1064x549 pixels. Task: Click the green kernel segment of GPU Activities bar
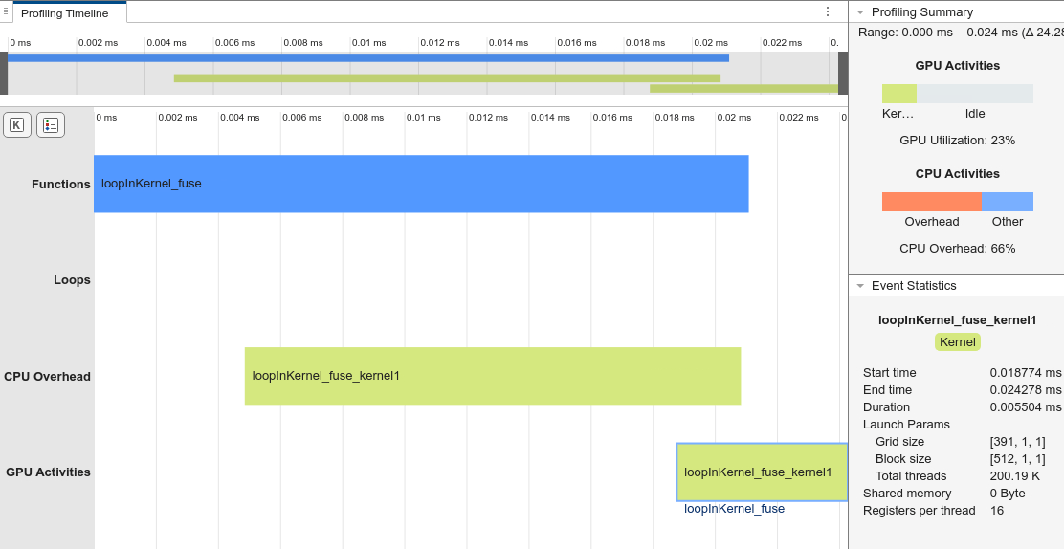(898, 94)
